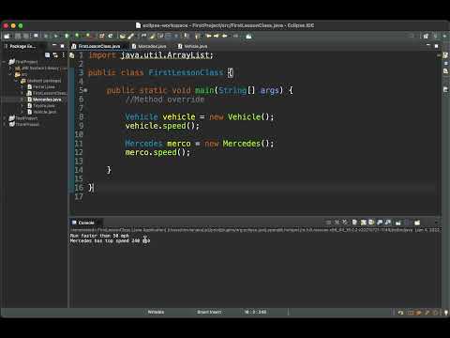This screenshot has width=450, height=338.
Task: Toggle Pin Console
Action: pyautogui.click(x=398, y=223)
